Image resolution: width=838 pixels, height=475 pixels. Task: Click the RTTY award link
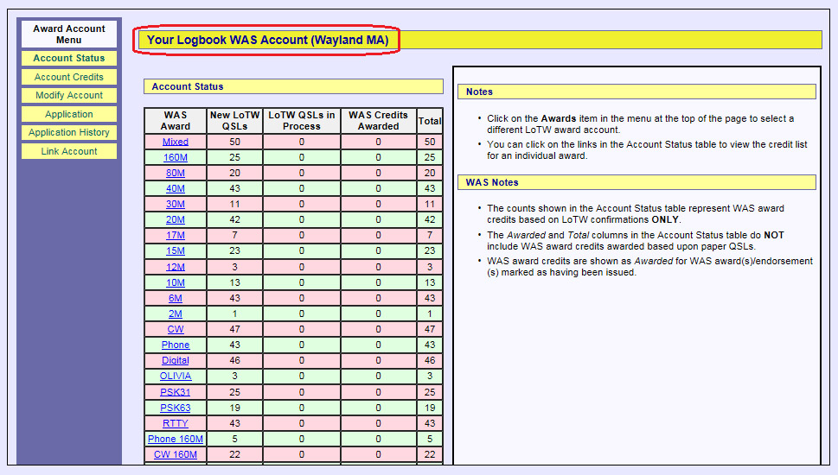click(x=176, y=423)
